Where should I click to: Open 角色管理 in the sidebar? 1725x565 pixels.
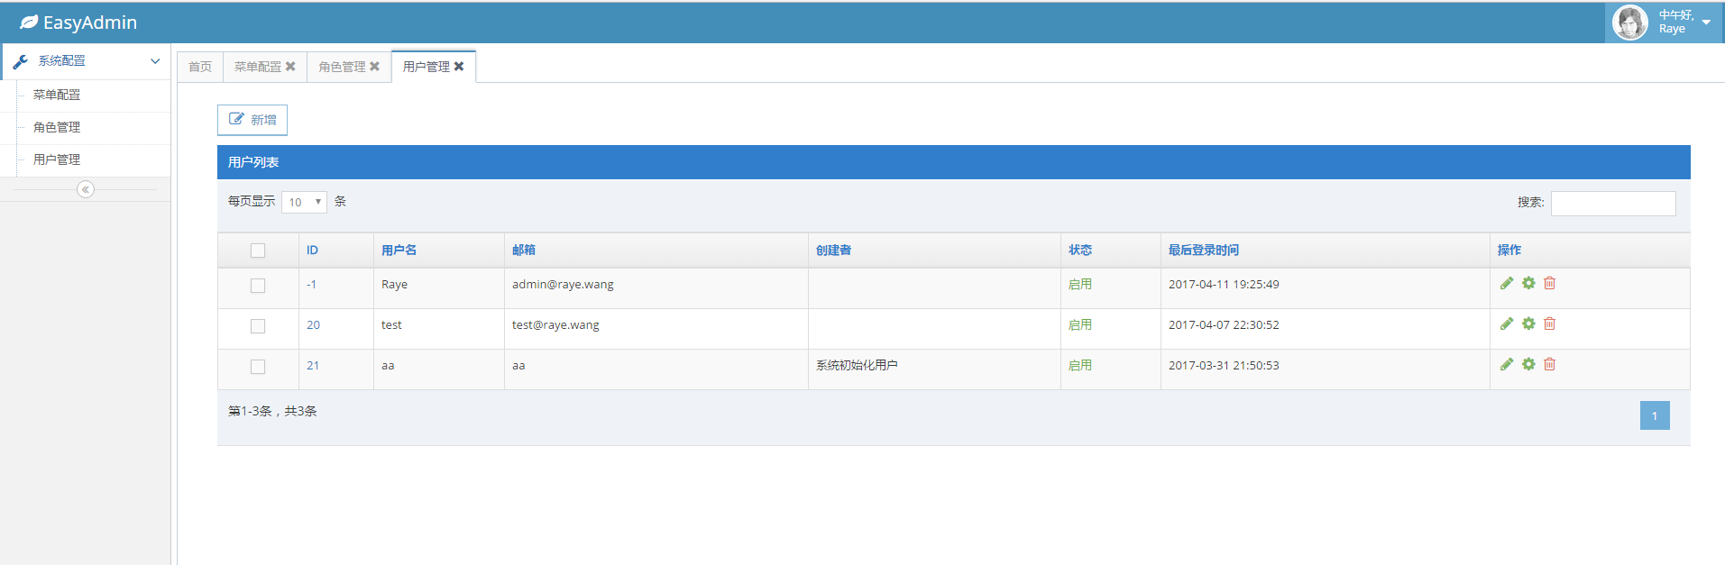tap(57, 127)
